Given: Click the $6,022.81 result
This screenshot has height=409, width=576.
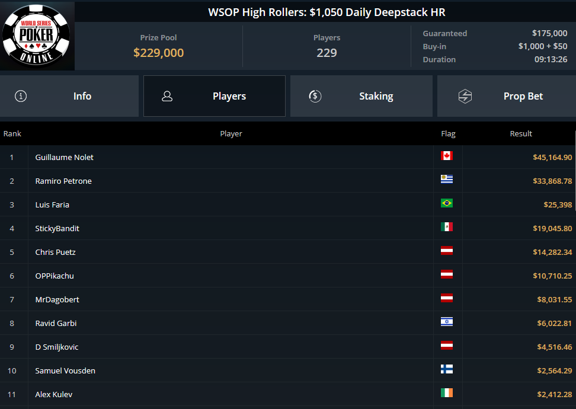Looking at the screenshot, I should 555,324.
